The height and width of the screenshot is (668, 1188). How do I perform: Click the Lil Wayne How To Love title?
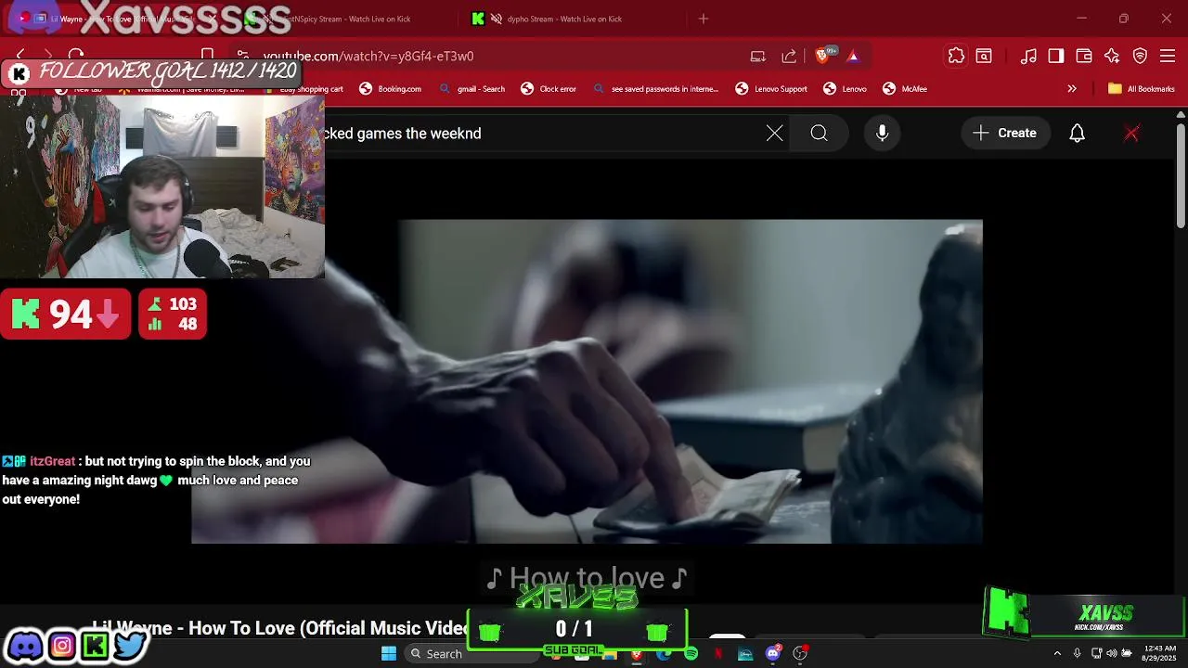tap(278, 628)
